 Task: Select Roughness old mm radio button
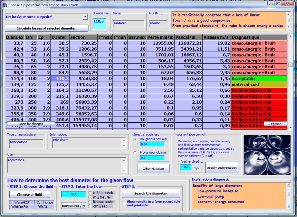point(135,152)
